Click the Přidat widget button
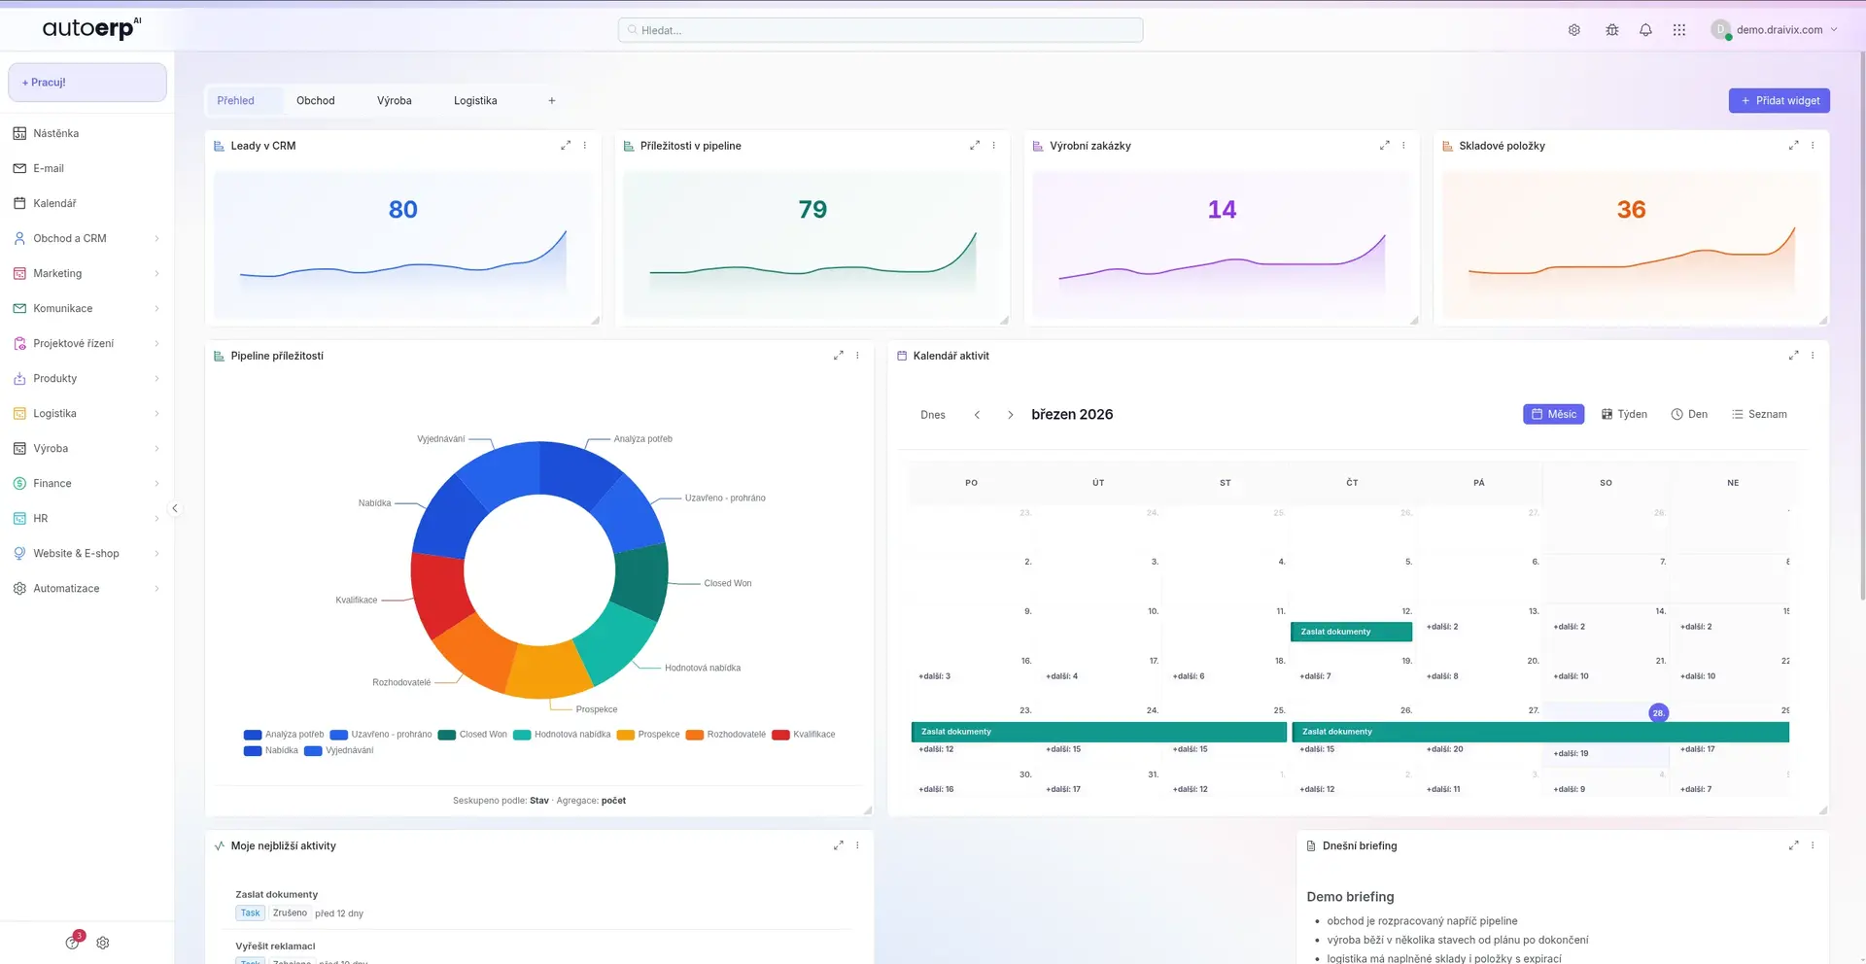This screenshot has height=964, width=1866. (x=1780, y=100)
